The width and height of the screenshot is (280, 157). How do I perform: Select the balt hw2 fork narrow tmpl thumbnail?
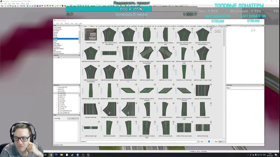(x=184, y=128)
